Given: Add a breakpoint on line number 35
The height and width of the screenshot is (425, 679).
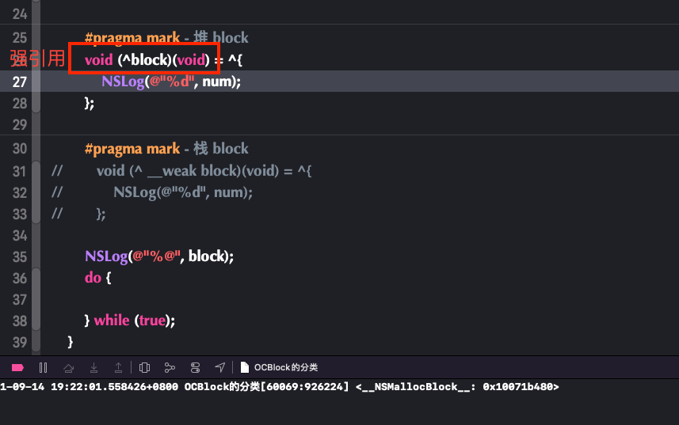Looking at the screenshot, I should pyautogui.click(x=20, y=256).
